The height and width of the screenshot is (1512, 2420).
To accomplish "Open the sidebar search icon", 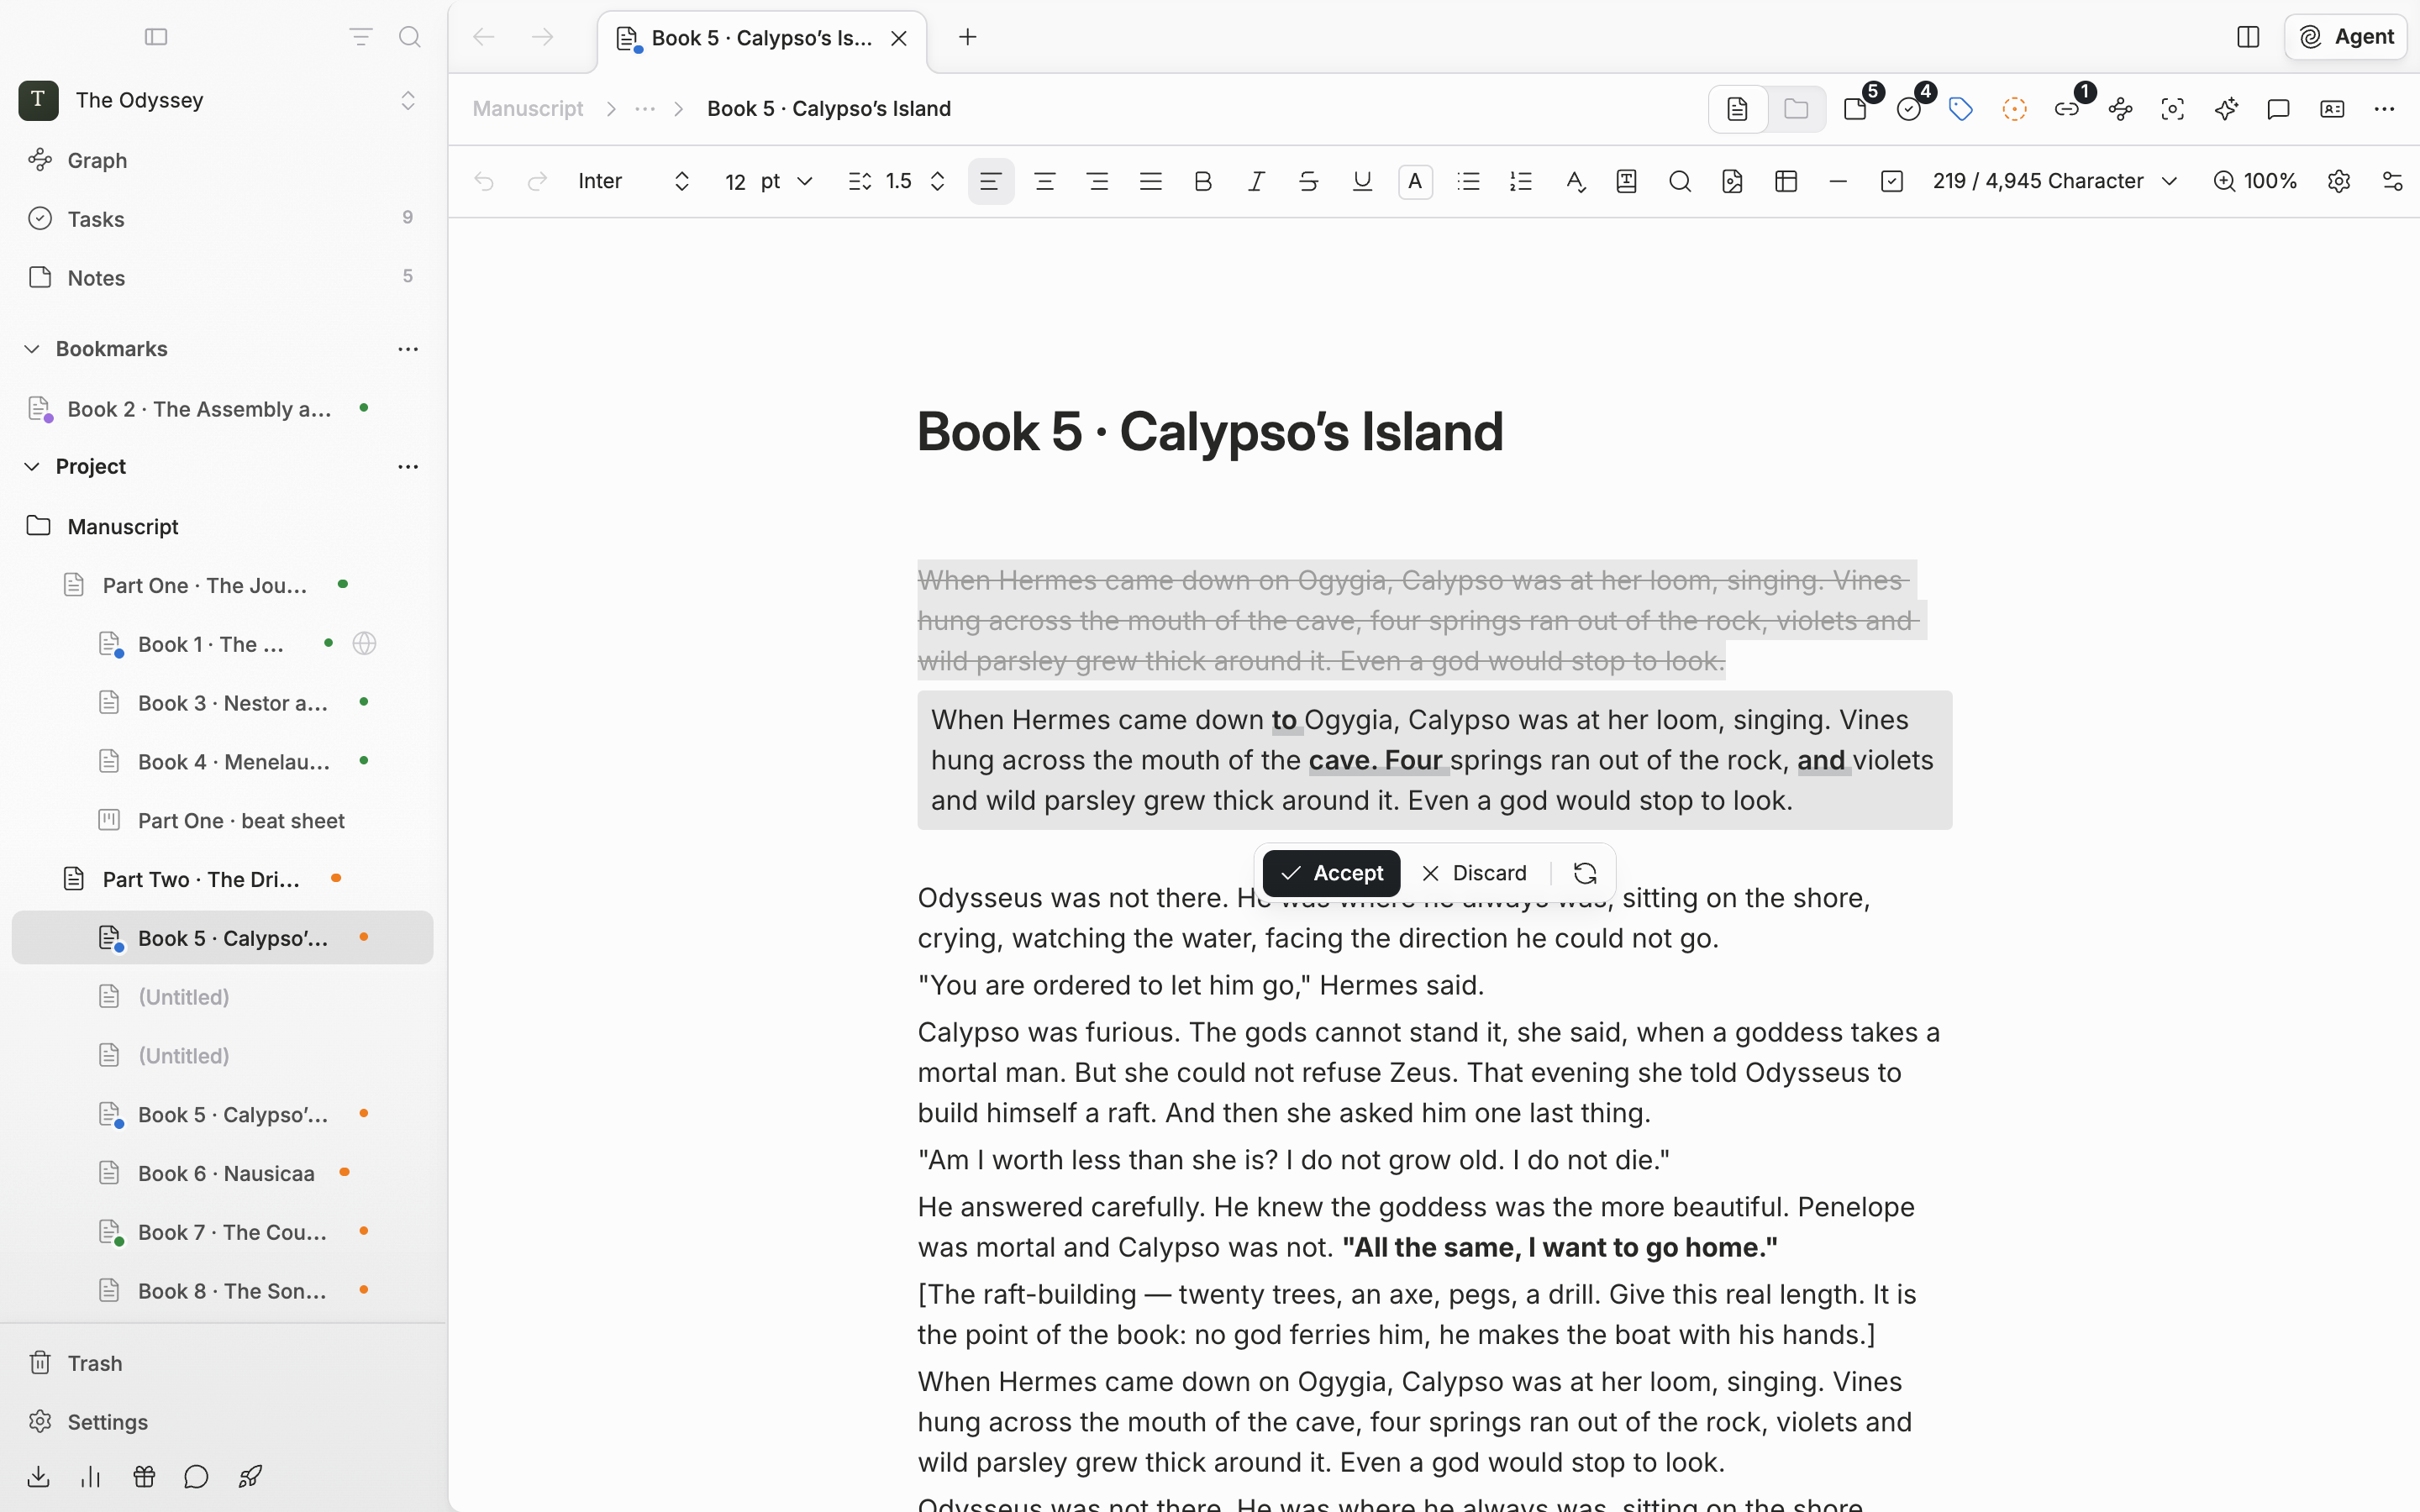I will pyautogui.click(x=409, y=37).
